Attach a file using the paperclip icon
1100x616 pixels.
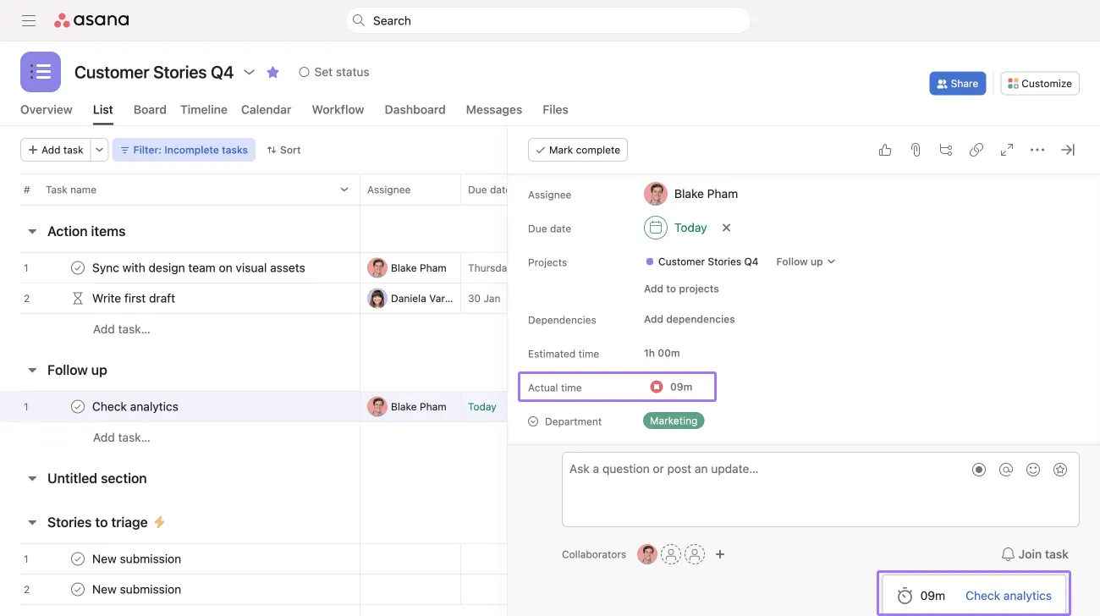915,150
